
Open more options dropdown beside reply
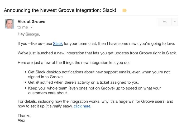(175, 22)
